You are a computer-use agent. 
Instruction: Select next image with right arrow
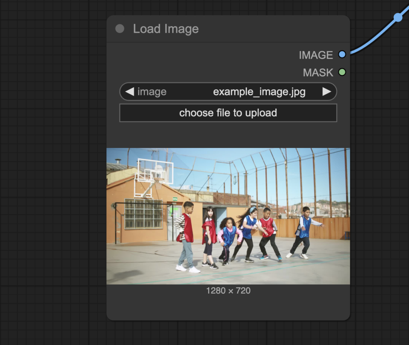(327, 92)
